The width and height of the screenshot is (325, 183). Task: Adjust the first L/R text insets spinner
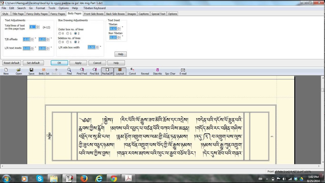pos(32,48)
